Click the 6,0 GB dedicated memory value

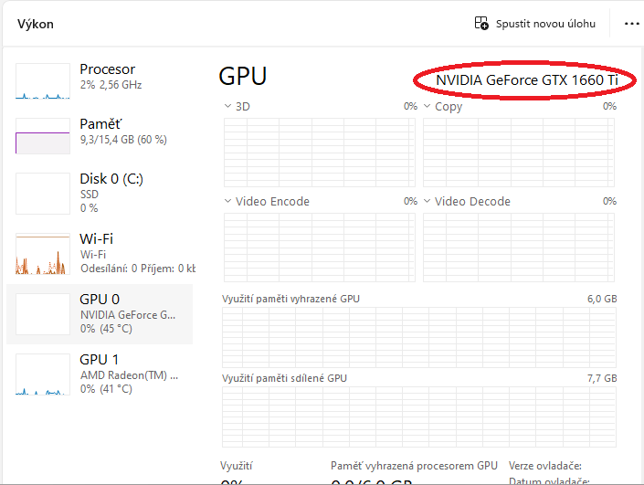(x=602, y=299)
